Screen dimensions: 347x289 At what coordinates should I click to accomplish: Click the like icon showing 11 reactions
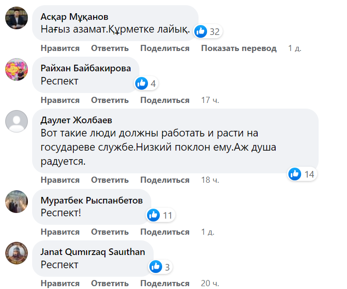pos(154,215)
